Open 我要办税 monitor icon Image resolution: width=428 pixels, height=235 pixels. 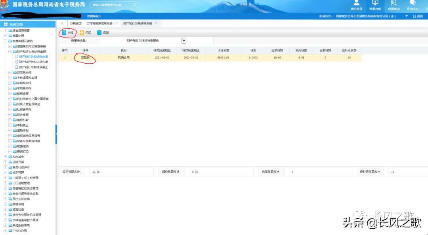point(375,3)
